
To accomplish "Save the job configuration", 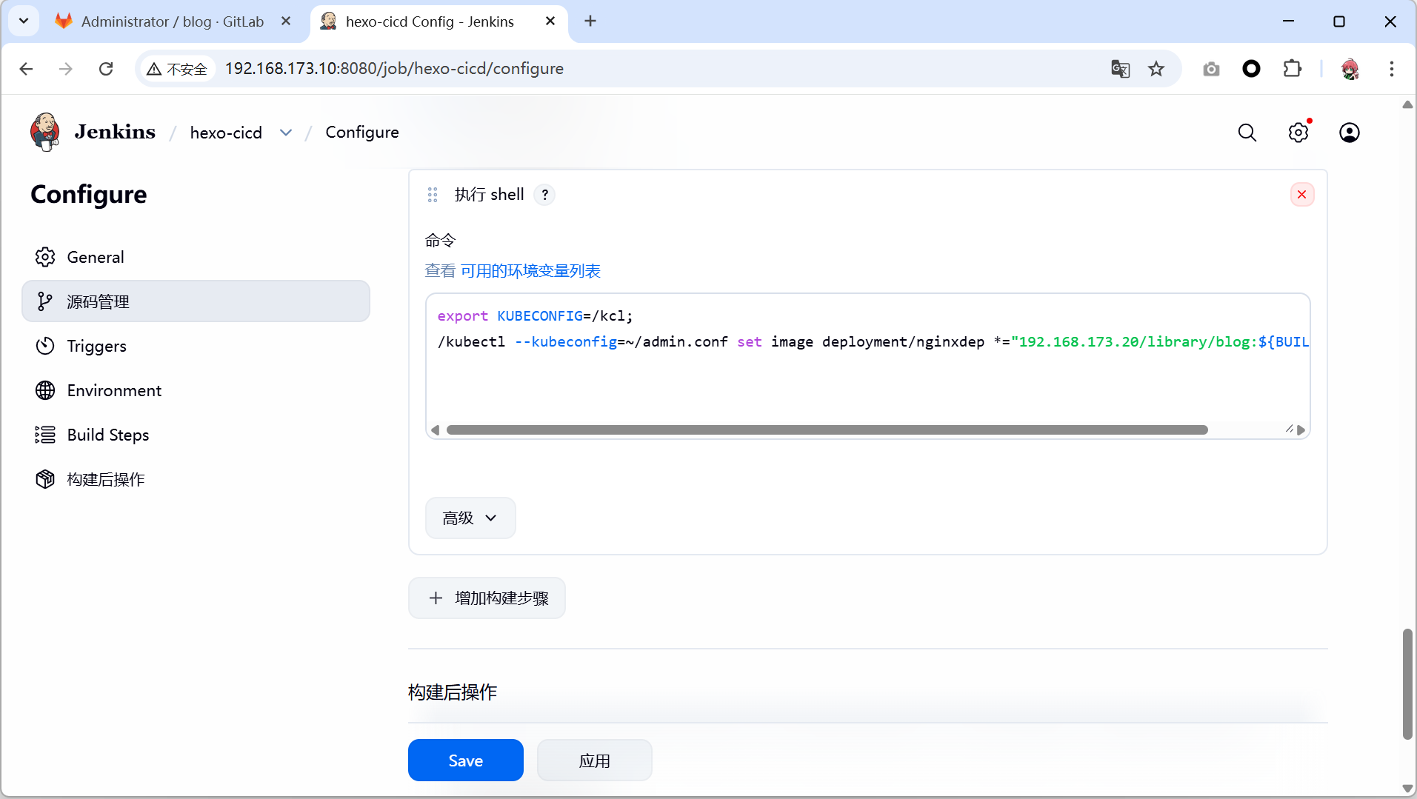I will (465, 760).
